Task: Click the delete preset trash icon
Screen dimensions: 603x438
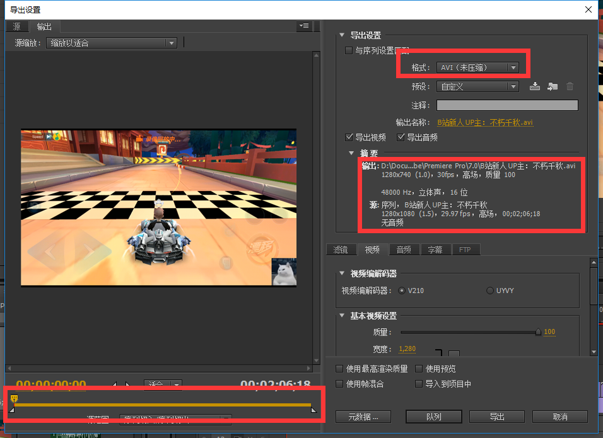Action: tap(570, 86)
